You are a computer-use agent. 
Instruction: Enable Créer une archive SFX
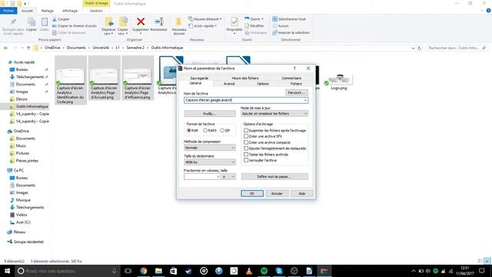tap(246, 136)
